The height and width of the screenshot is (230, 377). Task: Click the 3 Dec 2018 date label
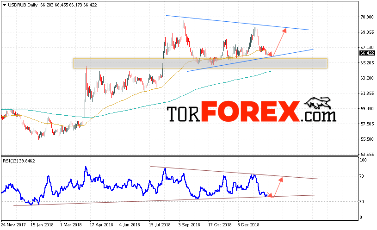pyautogui.click(x=249, y=225)
